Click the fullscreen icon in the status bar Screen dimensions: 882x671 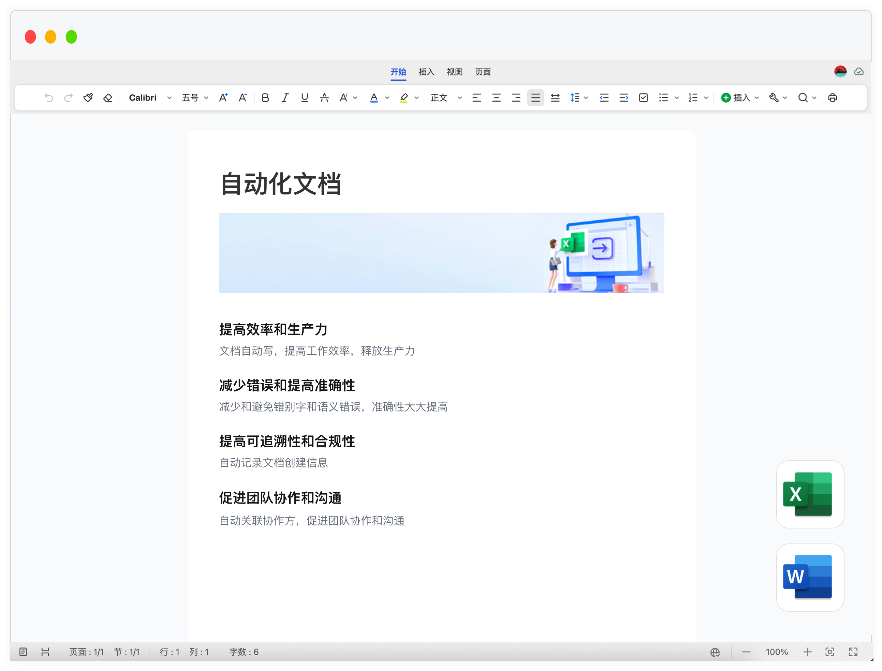pos(853,652)
